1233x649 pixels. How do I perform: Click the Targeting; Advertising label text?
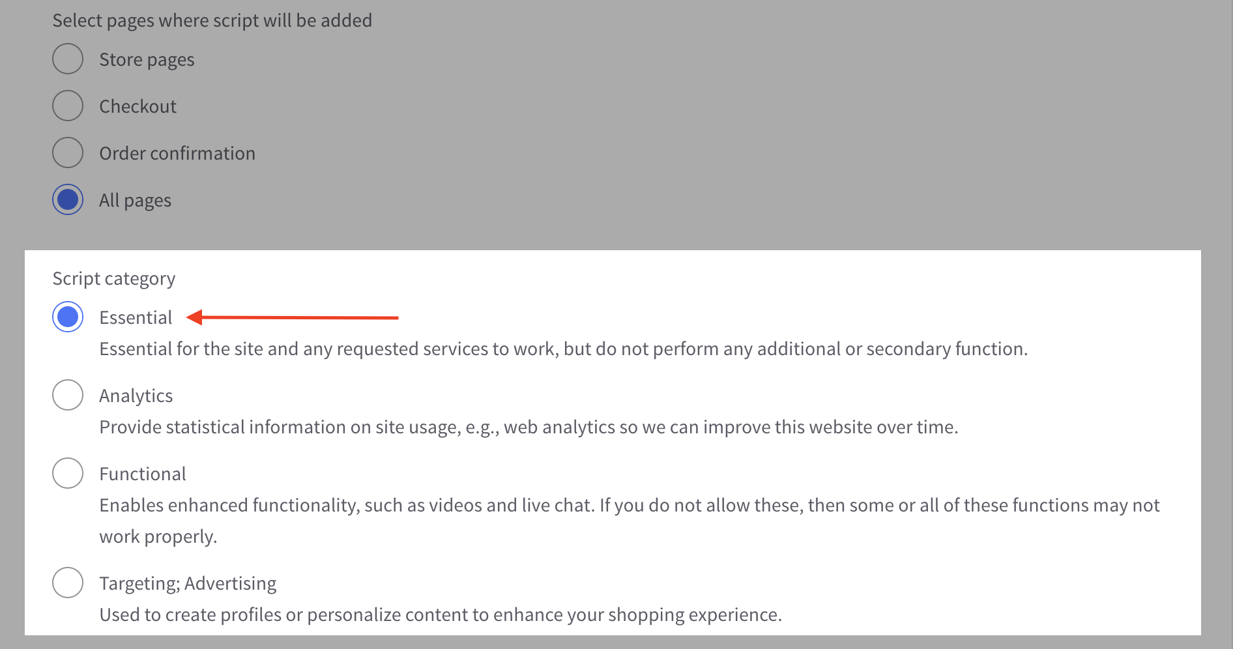[x=187, y=583]
